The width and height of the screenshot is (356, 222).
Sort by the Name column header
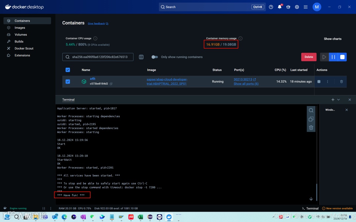point(86,70)
